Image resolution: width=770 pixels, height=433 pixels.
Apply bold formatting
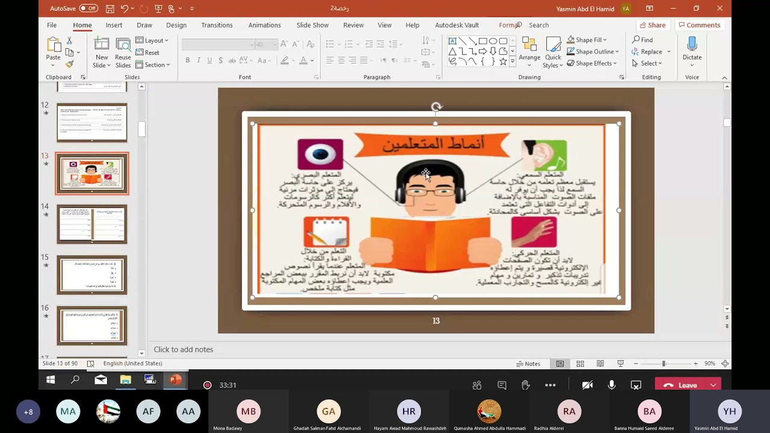[188, 60]
